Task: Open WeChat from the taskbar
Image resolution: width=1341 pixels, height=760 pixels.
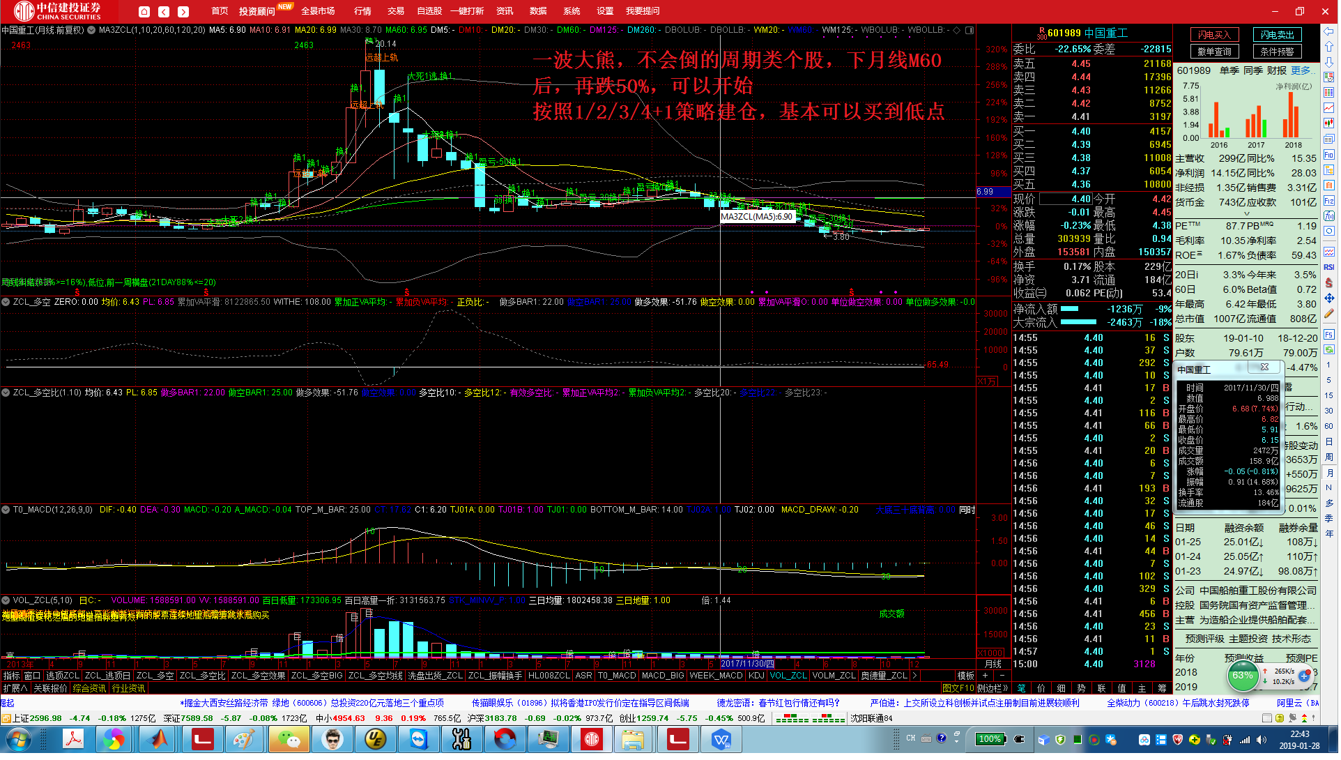Action: (289, 740)
